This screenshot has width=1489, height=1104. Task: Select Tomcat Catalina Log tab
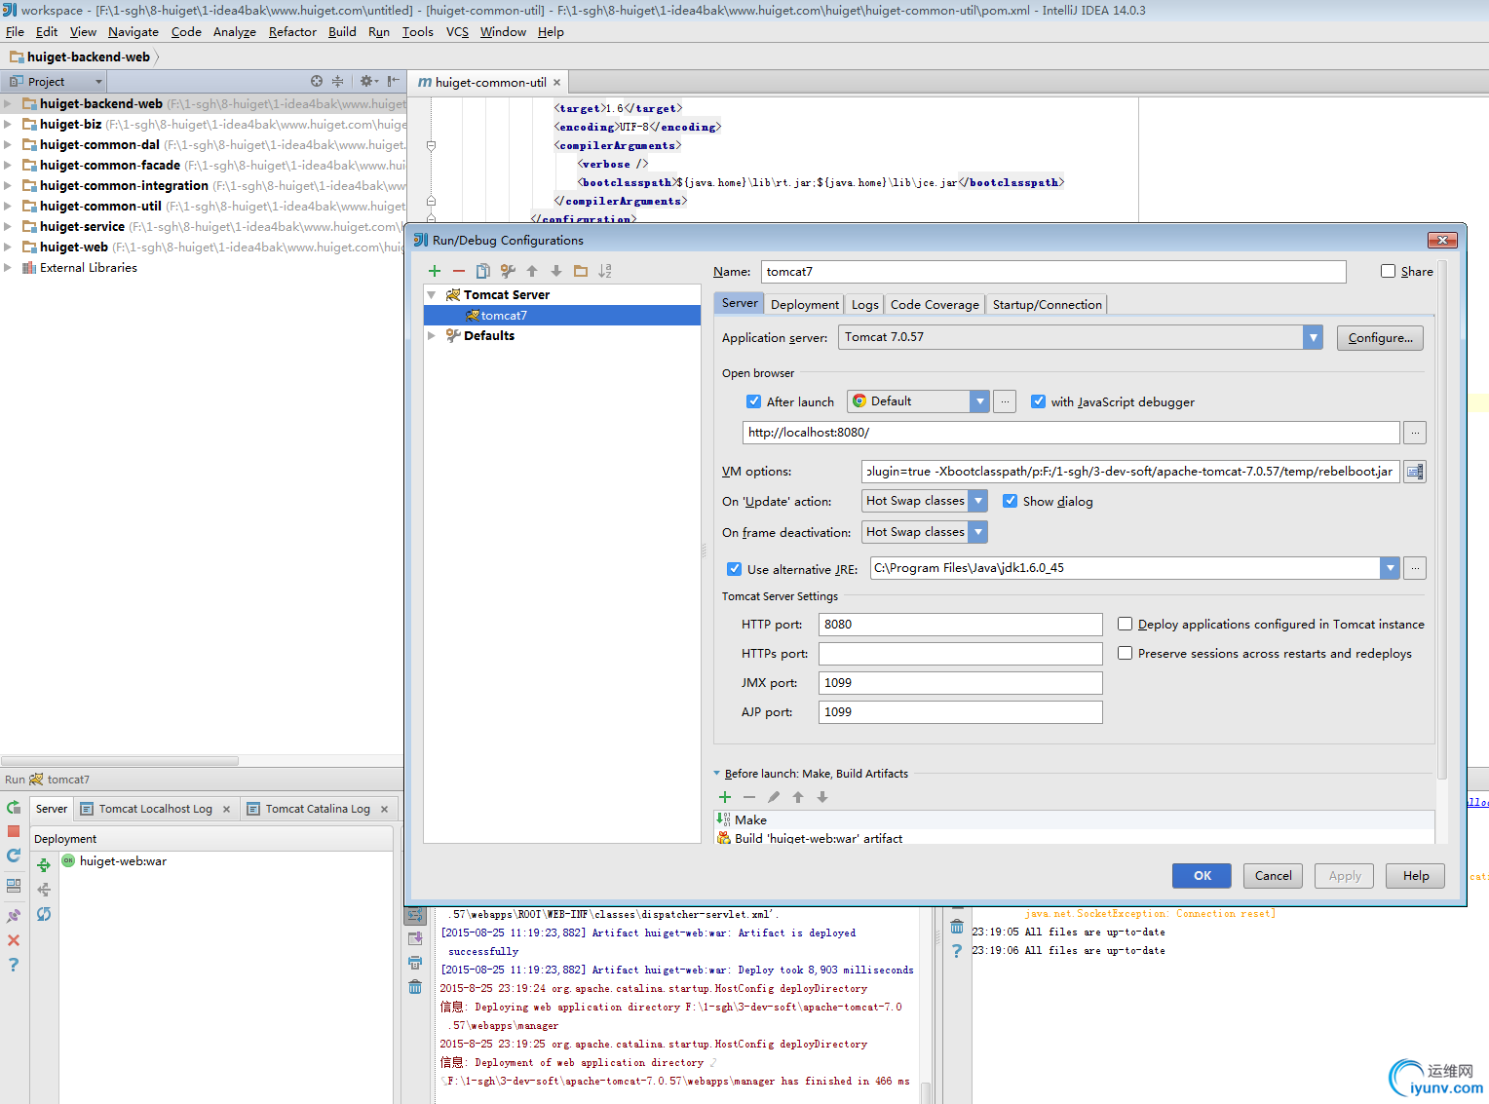[318, 809]
